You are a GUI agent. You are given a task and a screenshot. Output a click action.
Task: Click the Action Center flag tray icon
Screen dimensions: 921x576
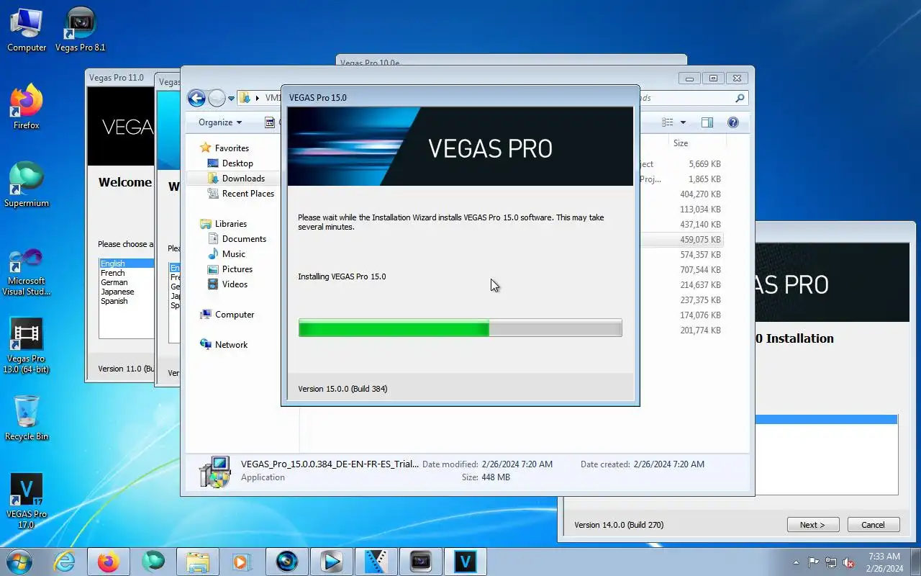click(x=813, y=562)
